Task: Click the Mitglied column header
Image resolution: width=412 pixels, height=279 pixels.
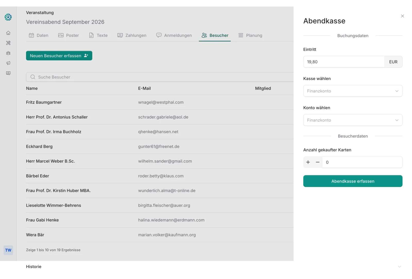Action: tap(263, 88)
